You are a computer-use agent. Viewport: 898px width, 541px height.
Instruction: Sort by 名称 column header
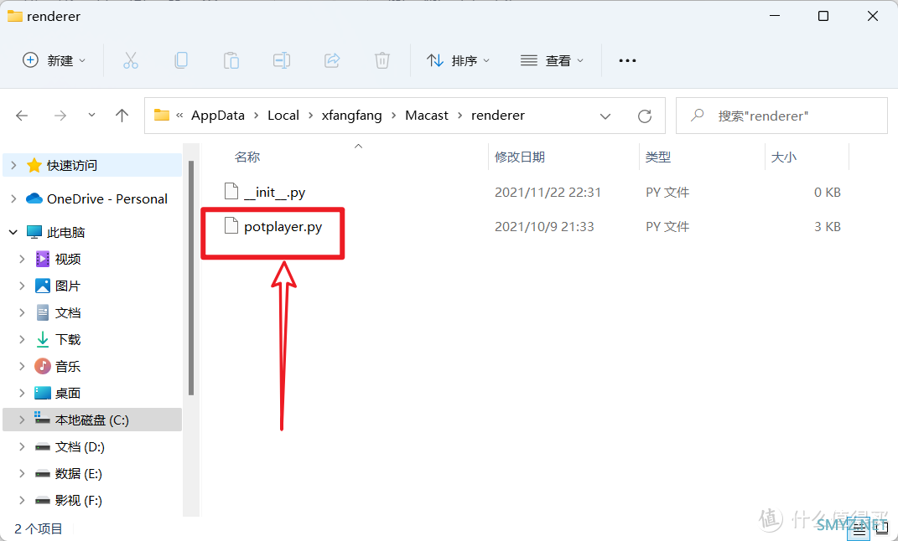coord(247,157)
